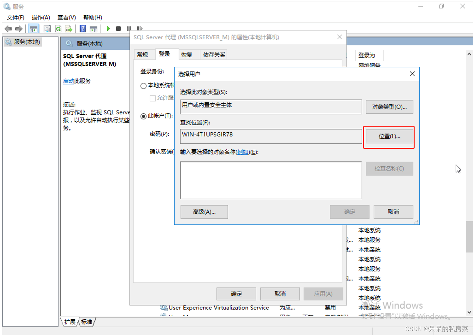
Task: Switch to the 依存关系 tab
Action: pos(214,55)
